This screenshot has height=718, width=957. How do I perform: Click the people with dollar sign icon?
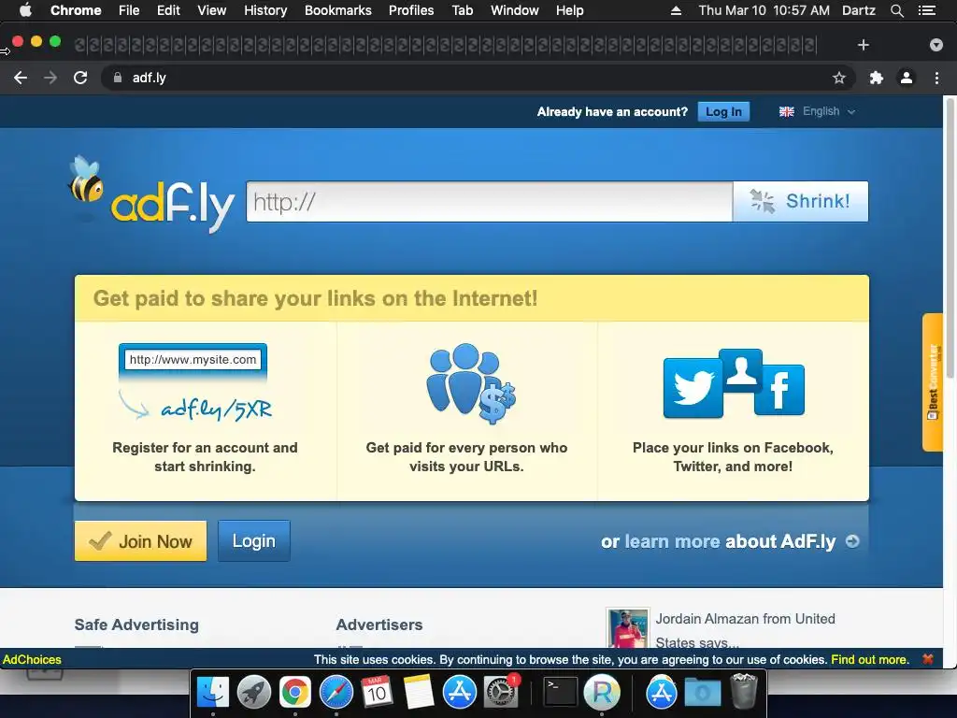[x=471, y=383]
